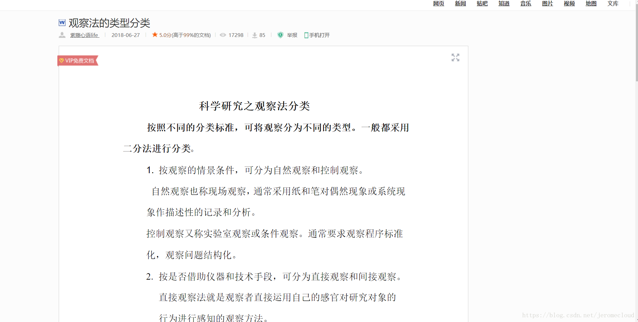Image resolution: width=638 pixels, height=322 pixels.
Task: Click the page vertical scrollbar thumb
Action: pos(637,42)
